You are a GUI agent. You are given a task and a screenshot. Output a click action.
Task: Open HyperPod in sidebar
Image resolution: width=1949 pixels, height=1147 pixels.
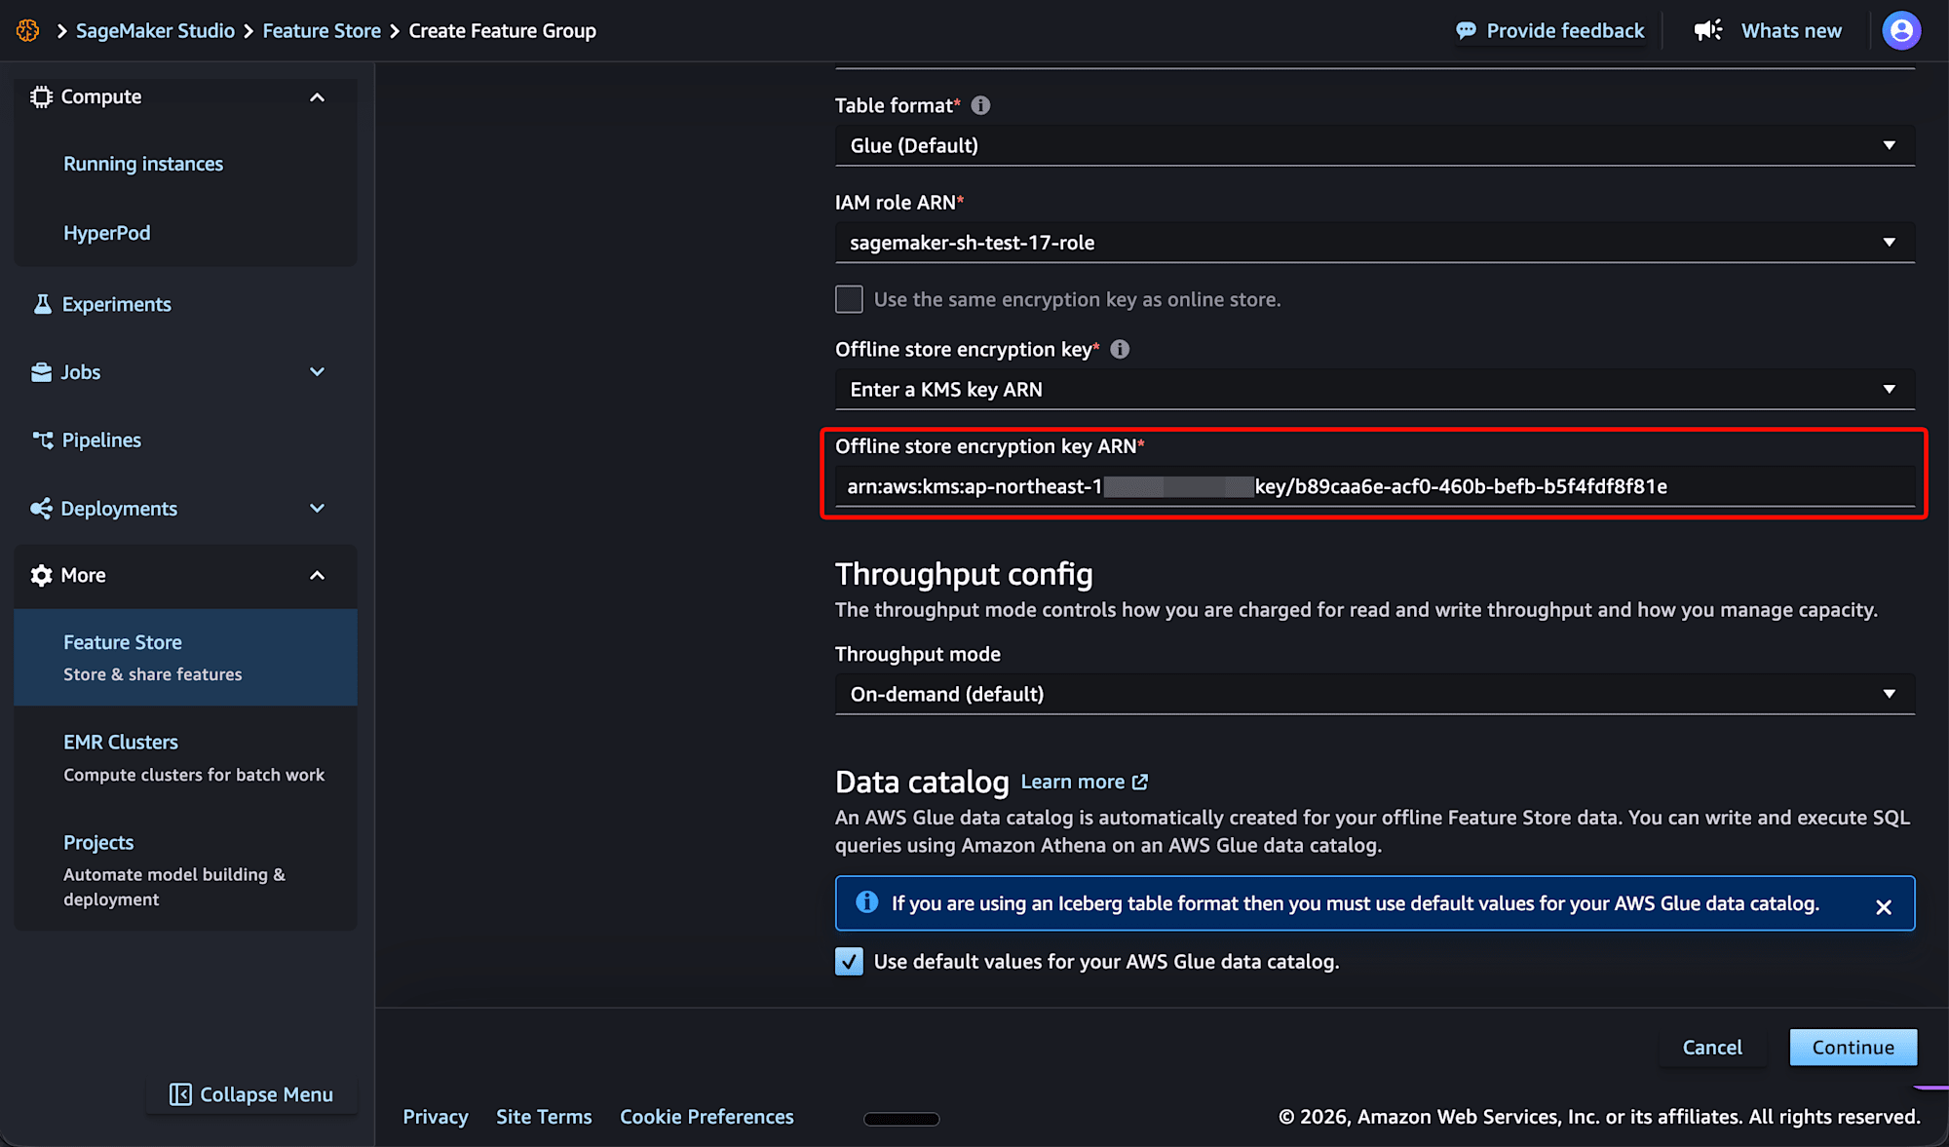pyautogui.click(x=107, y=233)
